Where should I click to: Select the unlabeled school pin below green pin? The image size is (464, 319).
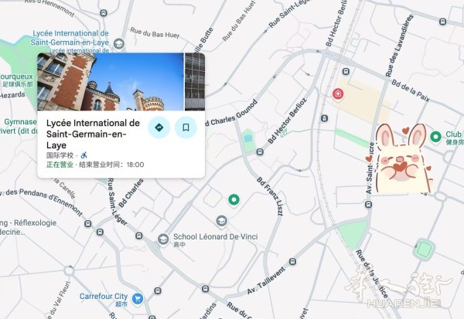pyautogui.click(x=222, y=221)
